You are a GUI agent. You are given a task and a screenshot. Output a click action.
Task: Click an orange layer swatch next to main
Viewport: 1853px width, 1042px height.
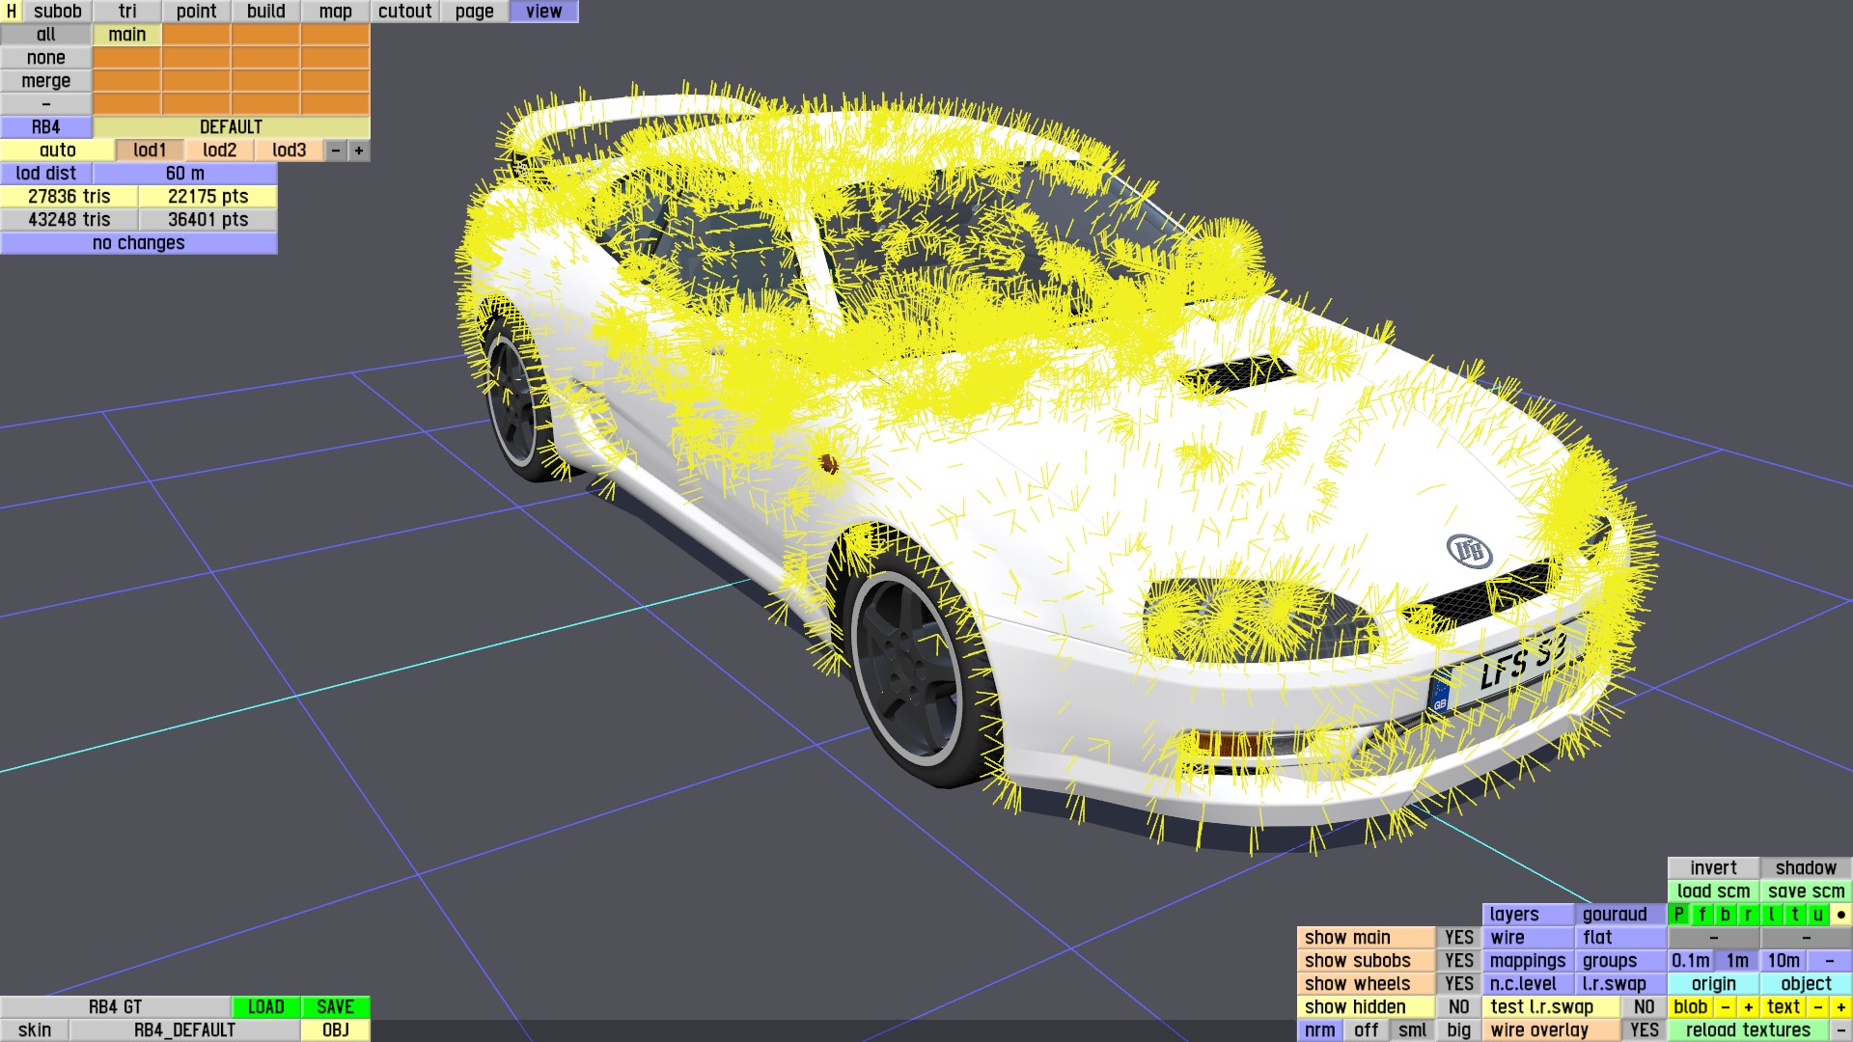[x=196, y=35]
